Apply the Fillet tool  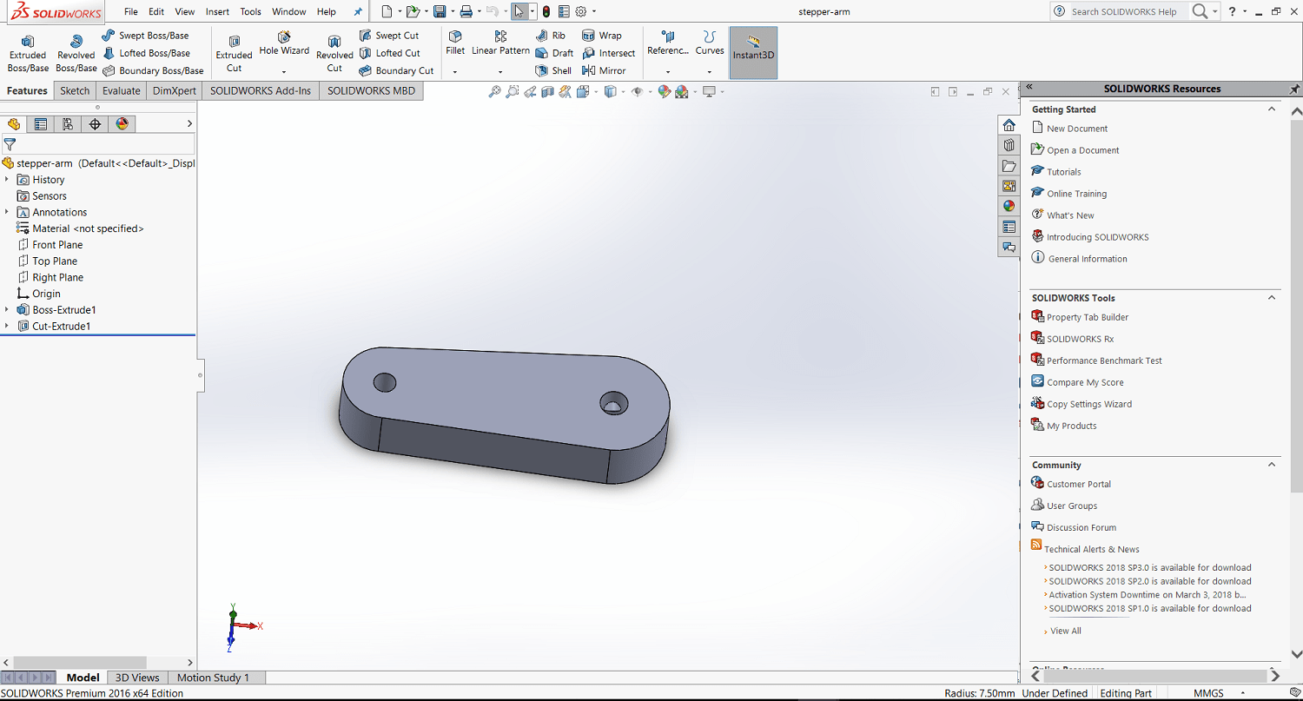click(455, 43)
